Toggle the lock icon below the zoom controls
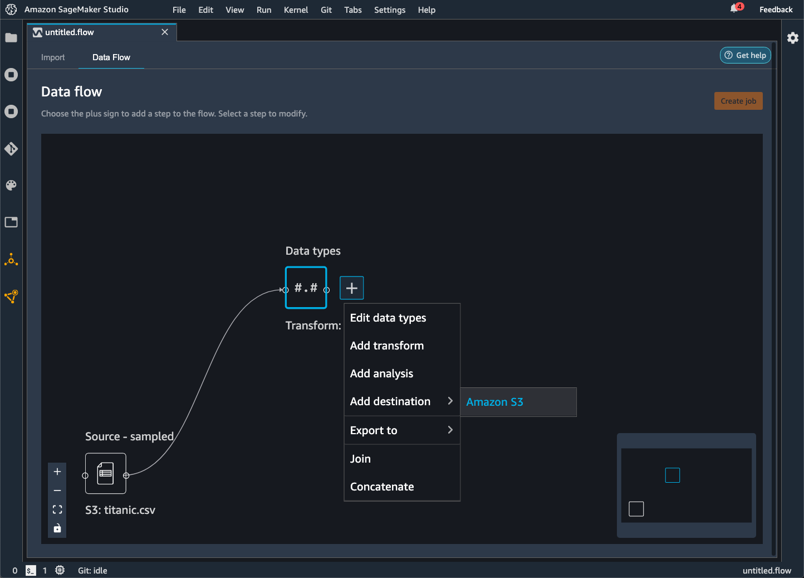 [57, 528]
